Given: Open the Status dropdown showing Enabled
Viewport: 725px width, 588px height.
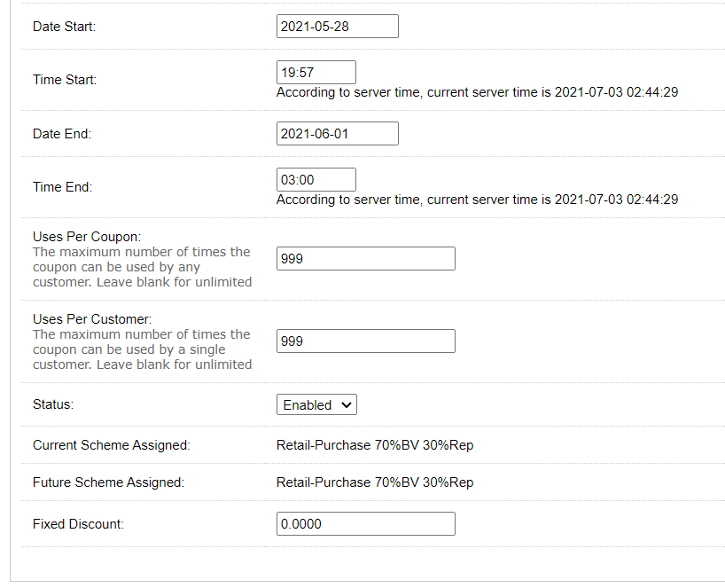Looking at the screenshot, I should [316, 404].
